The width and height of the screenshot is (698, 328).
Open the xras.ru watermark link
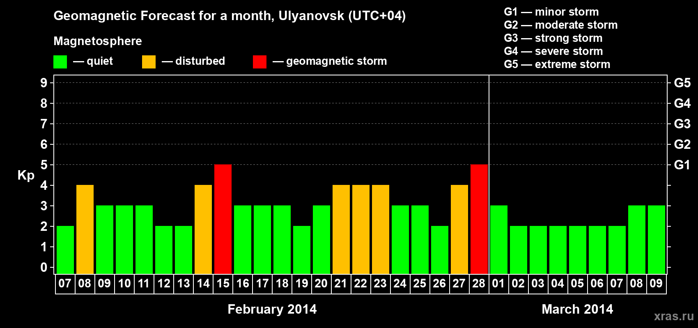click(x=674, y=316)
